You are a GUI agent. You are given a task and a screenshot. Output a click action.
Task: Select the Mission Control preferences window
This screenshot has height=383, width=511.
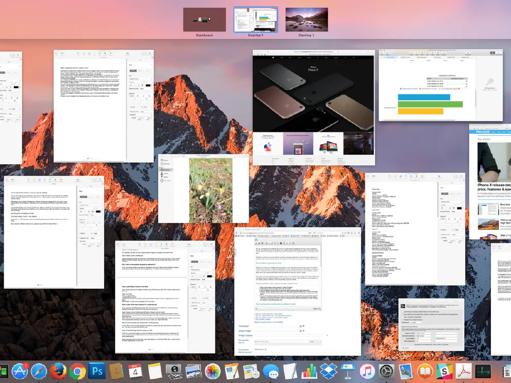tap(432, 324)
